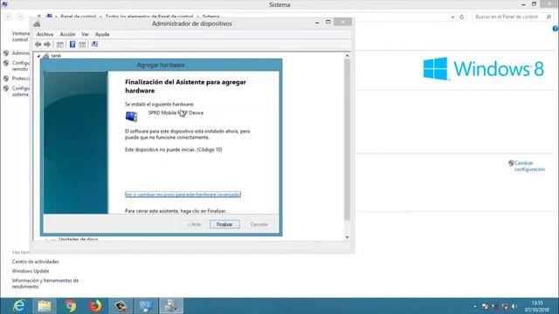This screenshot has width=559, height=314.
Task: Open the ver o cambiar recursos link
Action: pos(183,195)
